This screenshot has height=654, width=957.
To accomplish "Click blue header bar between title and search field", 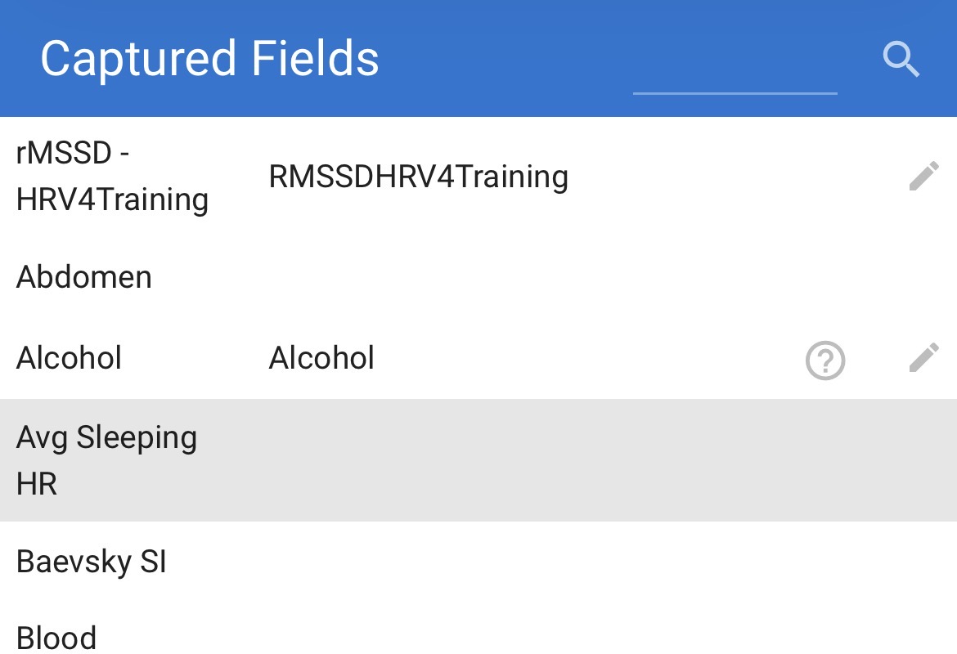I will pyautogui.click(x=507, y=59).
